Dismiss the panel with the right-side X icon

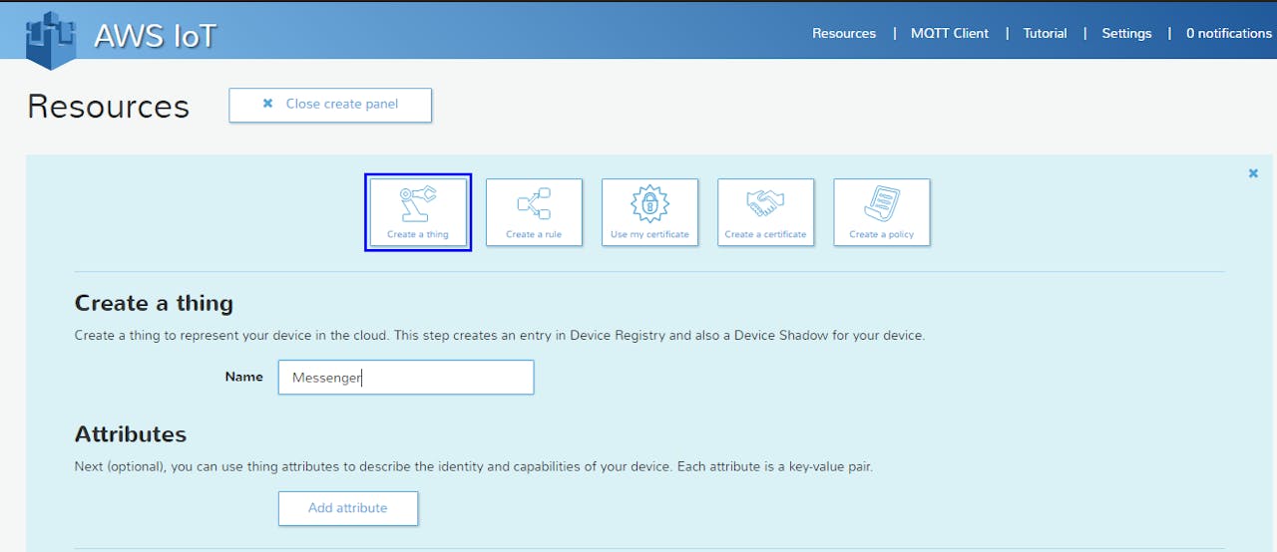(x=1253, y=173)
